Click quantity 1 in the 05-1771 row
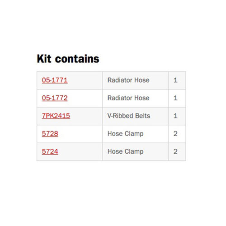This screenshot has width=226, height=226. 175,80
